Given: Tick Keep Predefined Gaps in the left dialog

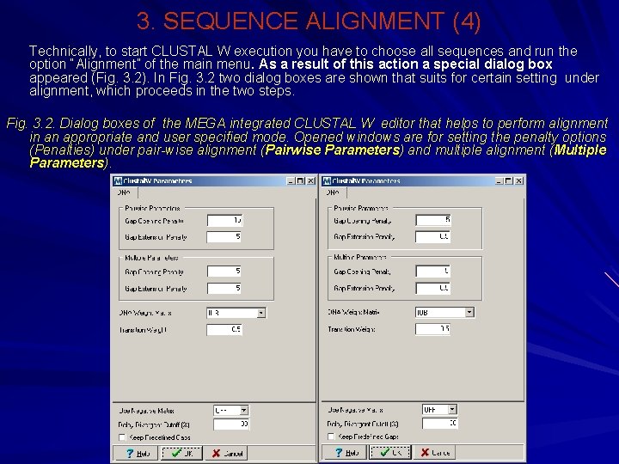Looking at the screenshot, I should pyautogui.click(x=122, y=437).
